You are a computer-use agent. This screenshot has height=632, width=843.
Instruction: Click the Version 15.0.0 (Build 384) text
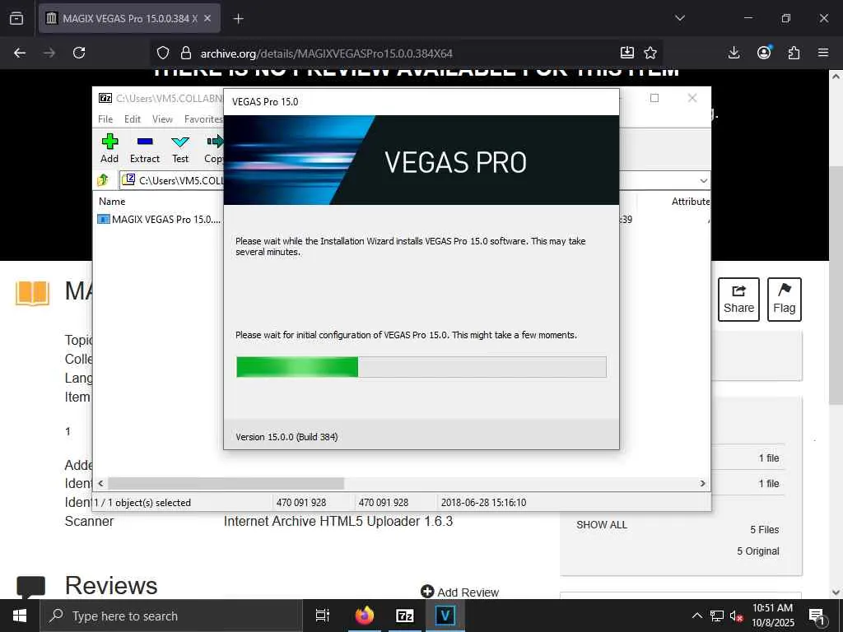coord(286,437)
